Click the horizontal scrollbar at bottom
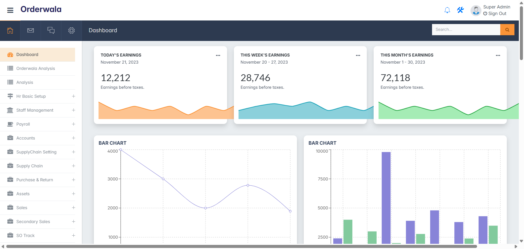The image size is (524, 249). point(241,247)
